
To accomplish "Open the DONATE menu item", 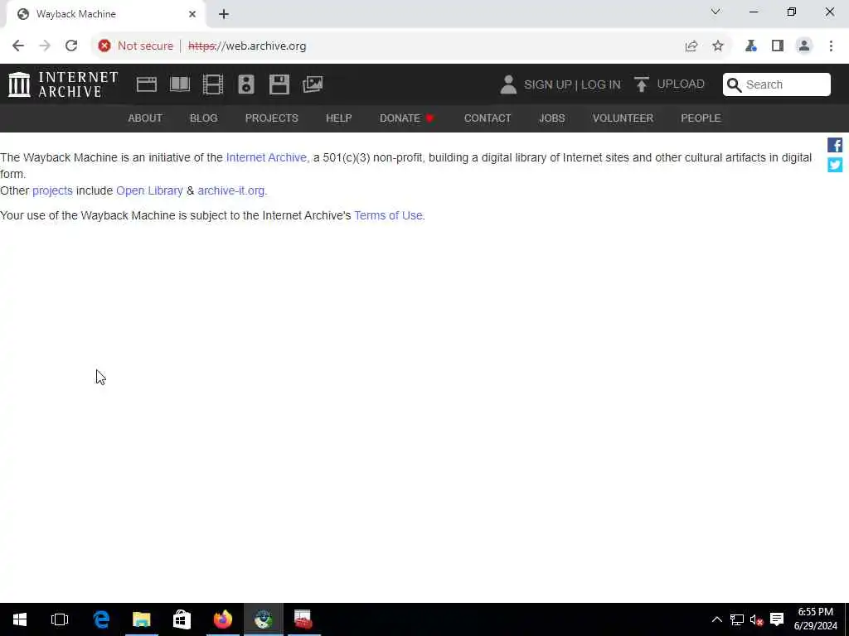I will coord(406,118).
